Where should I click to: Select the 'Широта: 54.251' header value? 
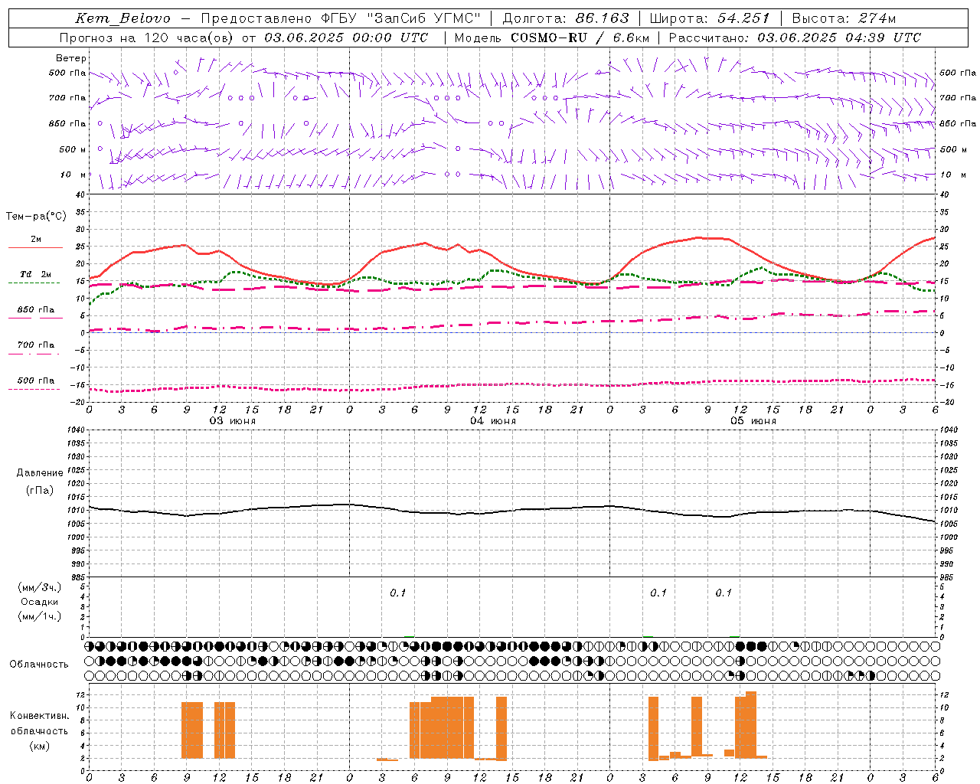(x=710, y=18)
